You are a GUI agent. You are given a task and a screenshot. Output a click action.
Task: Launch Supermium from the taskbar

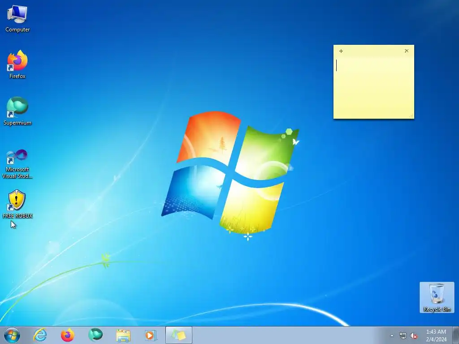tap(95, 335)
